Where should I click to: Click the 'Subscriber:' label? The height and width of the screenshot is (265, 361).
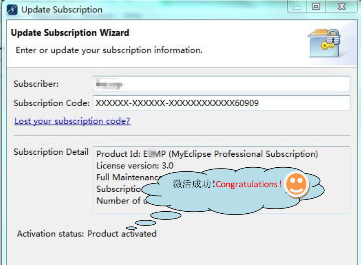pos(36,84)
